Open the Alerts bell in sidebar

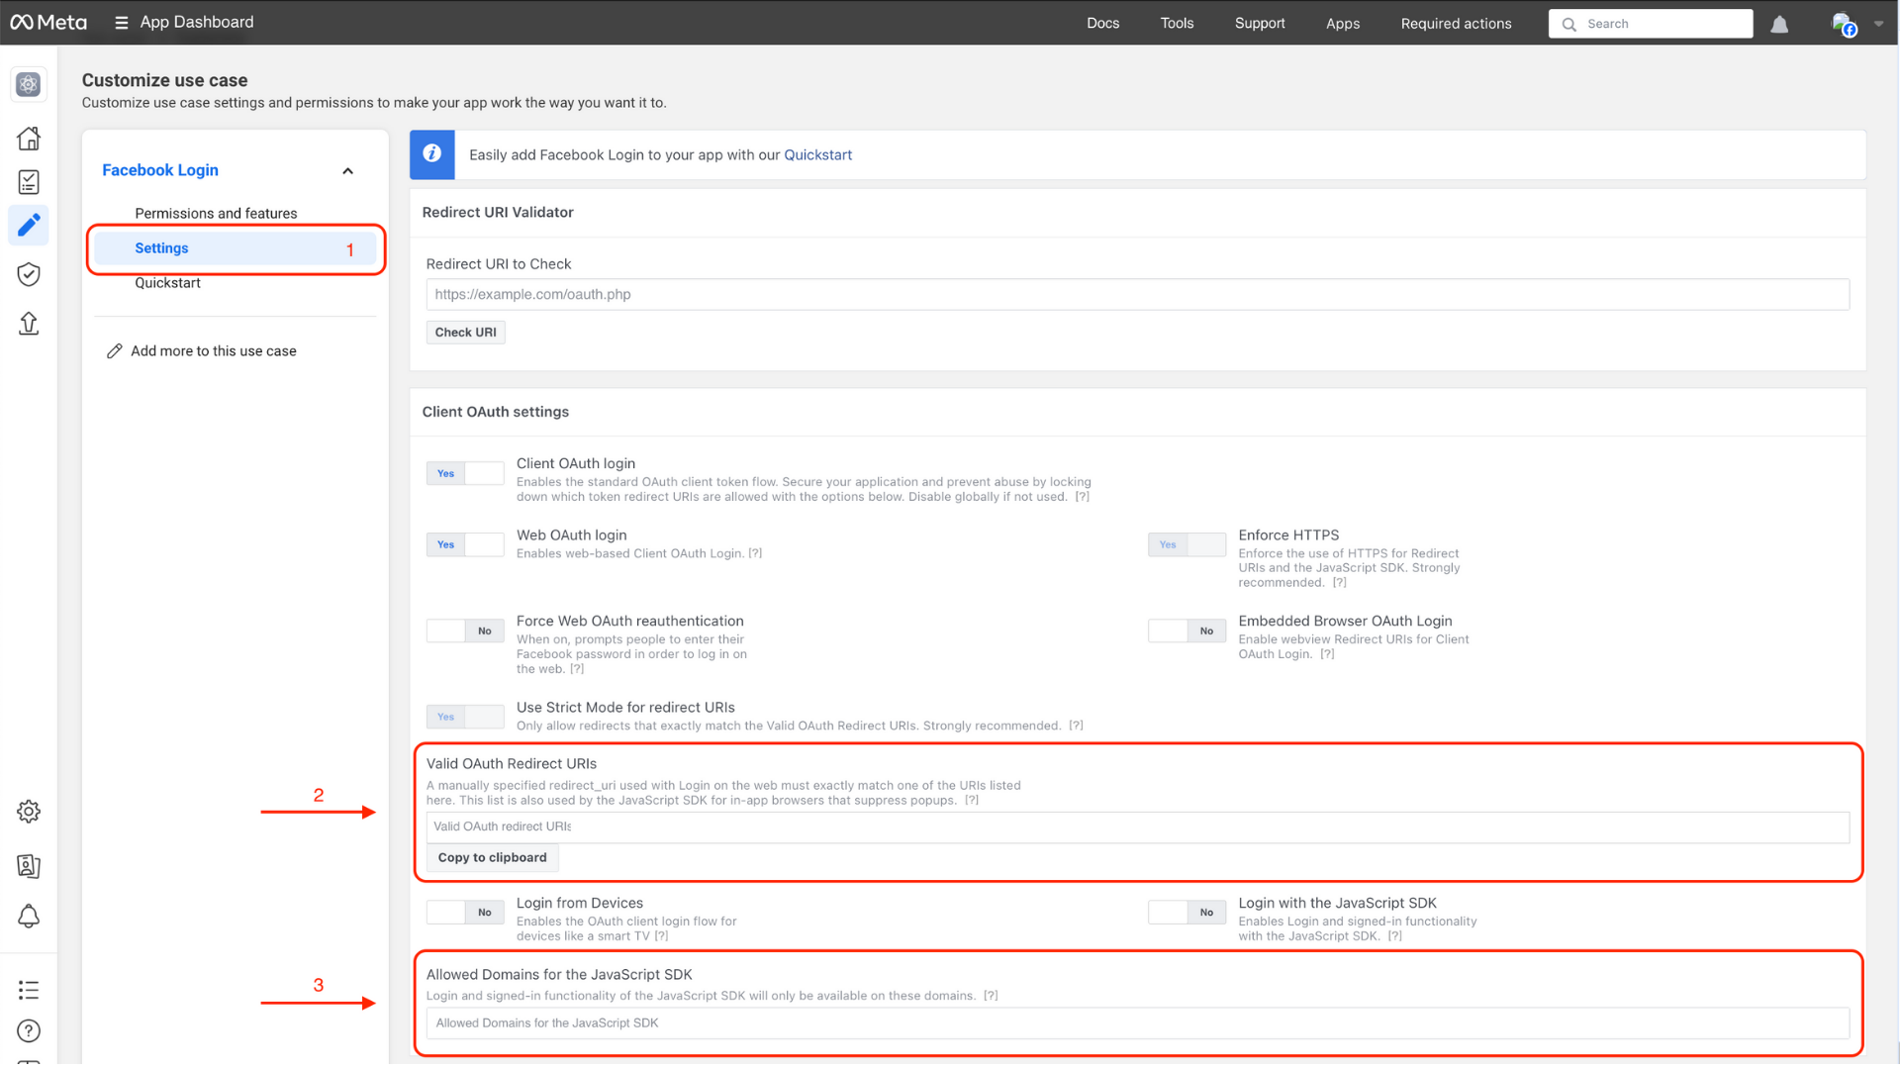29,917
